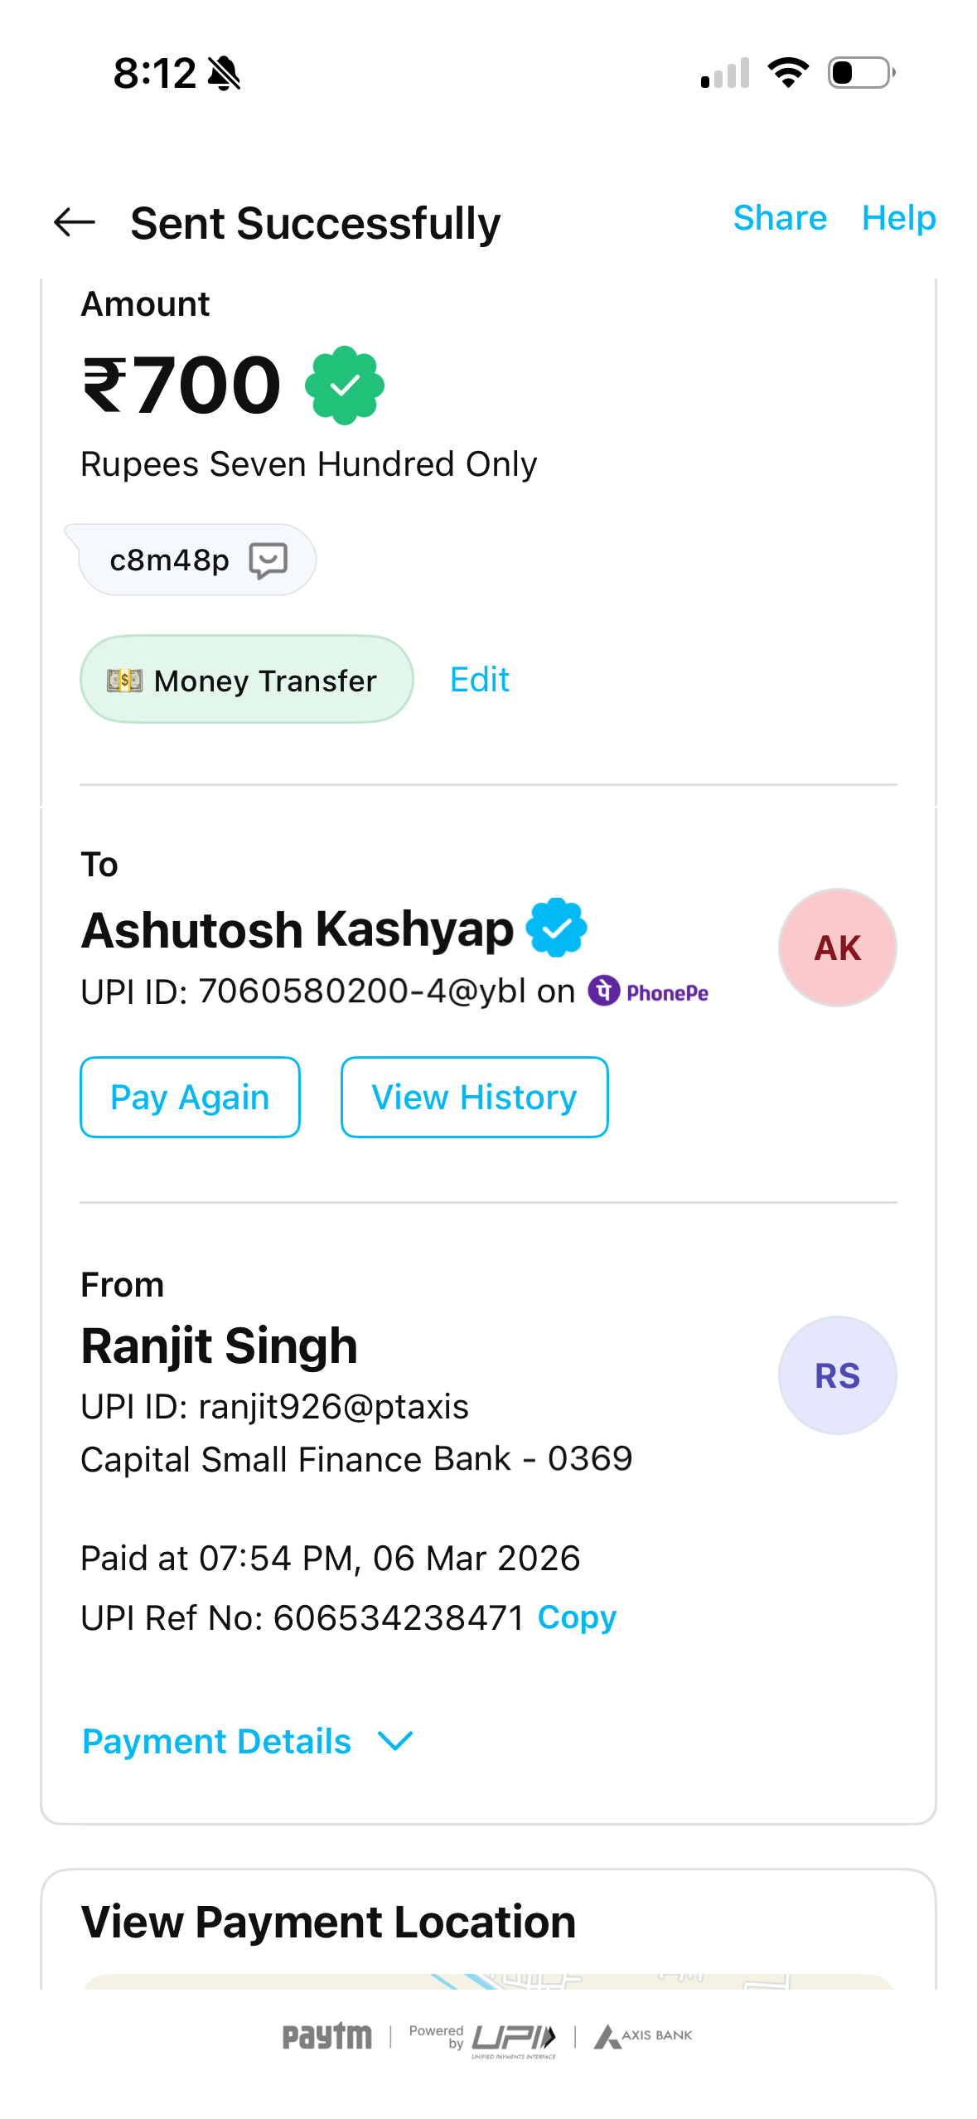Click the Payment Details chevron arrow

[x=395, y=1742]
